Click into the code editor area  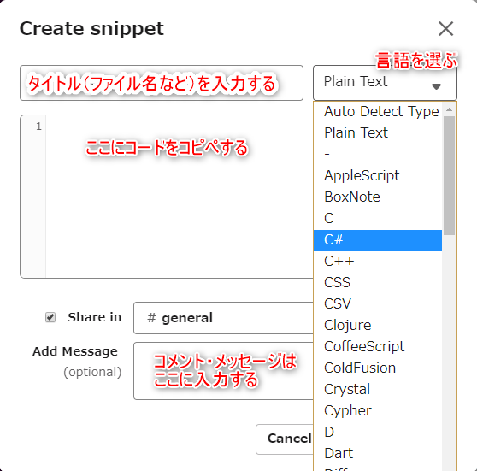pyautogui.click(x=180, y=197)
